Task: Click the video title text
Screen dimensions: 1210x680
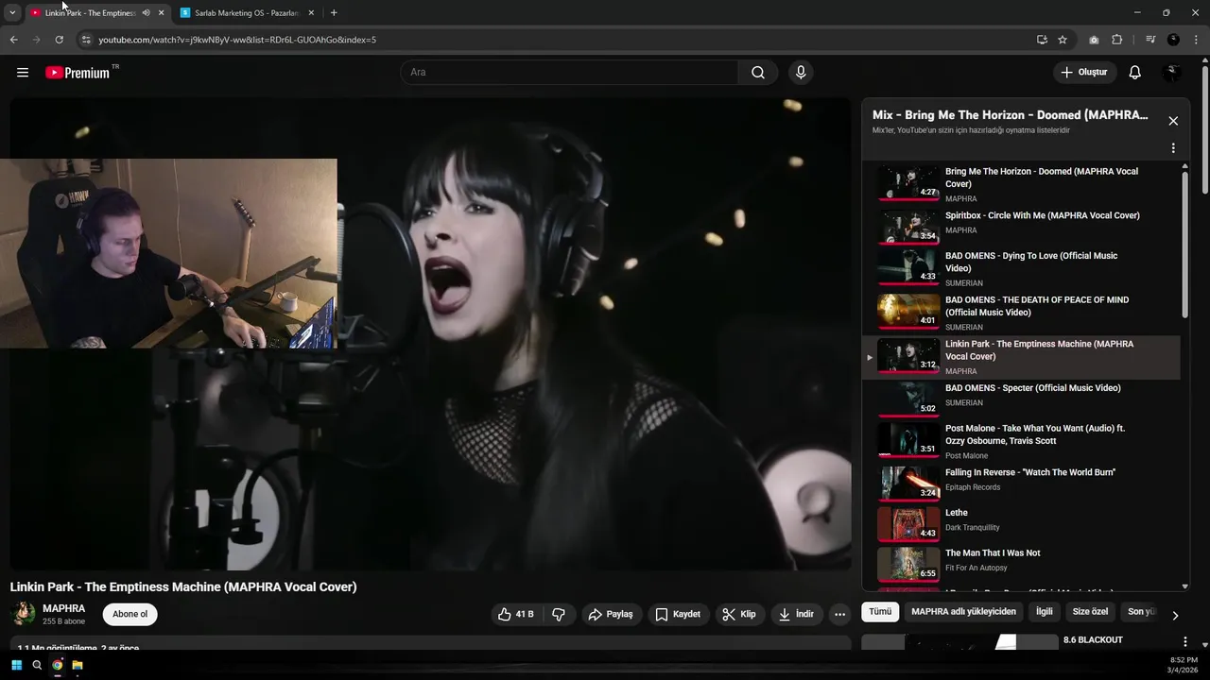Action: click(x=183, y=586)
